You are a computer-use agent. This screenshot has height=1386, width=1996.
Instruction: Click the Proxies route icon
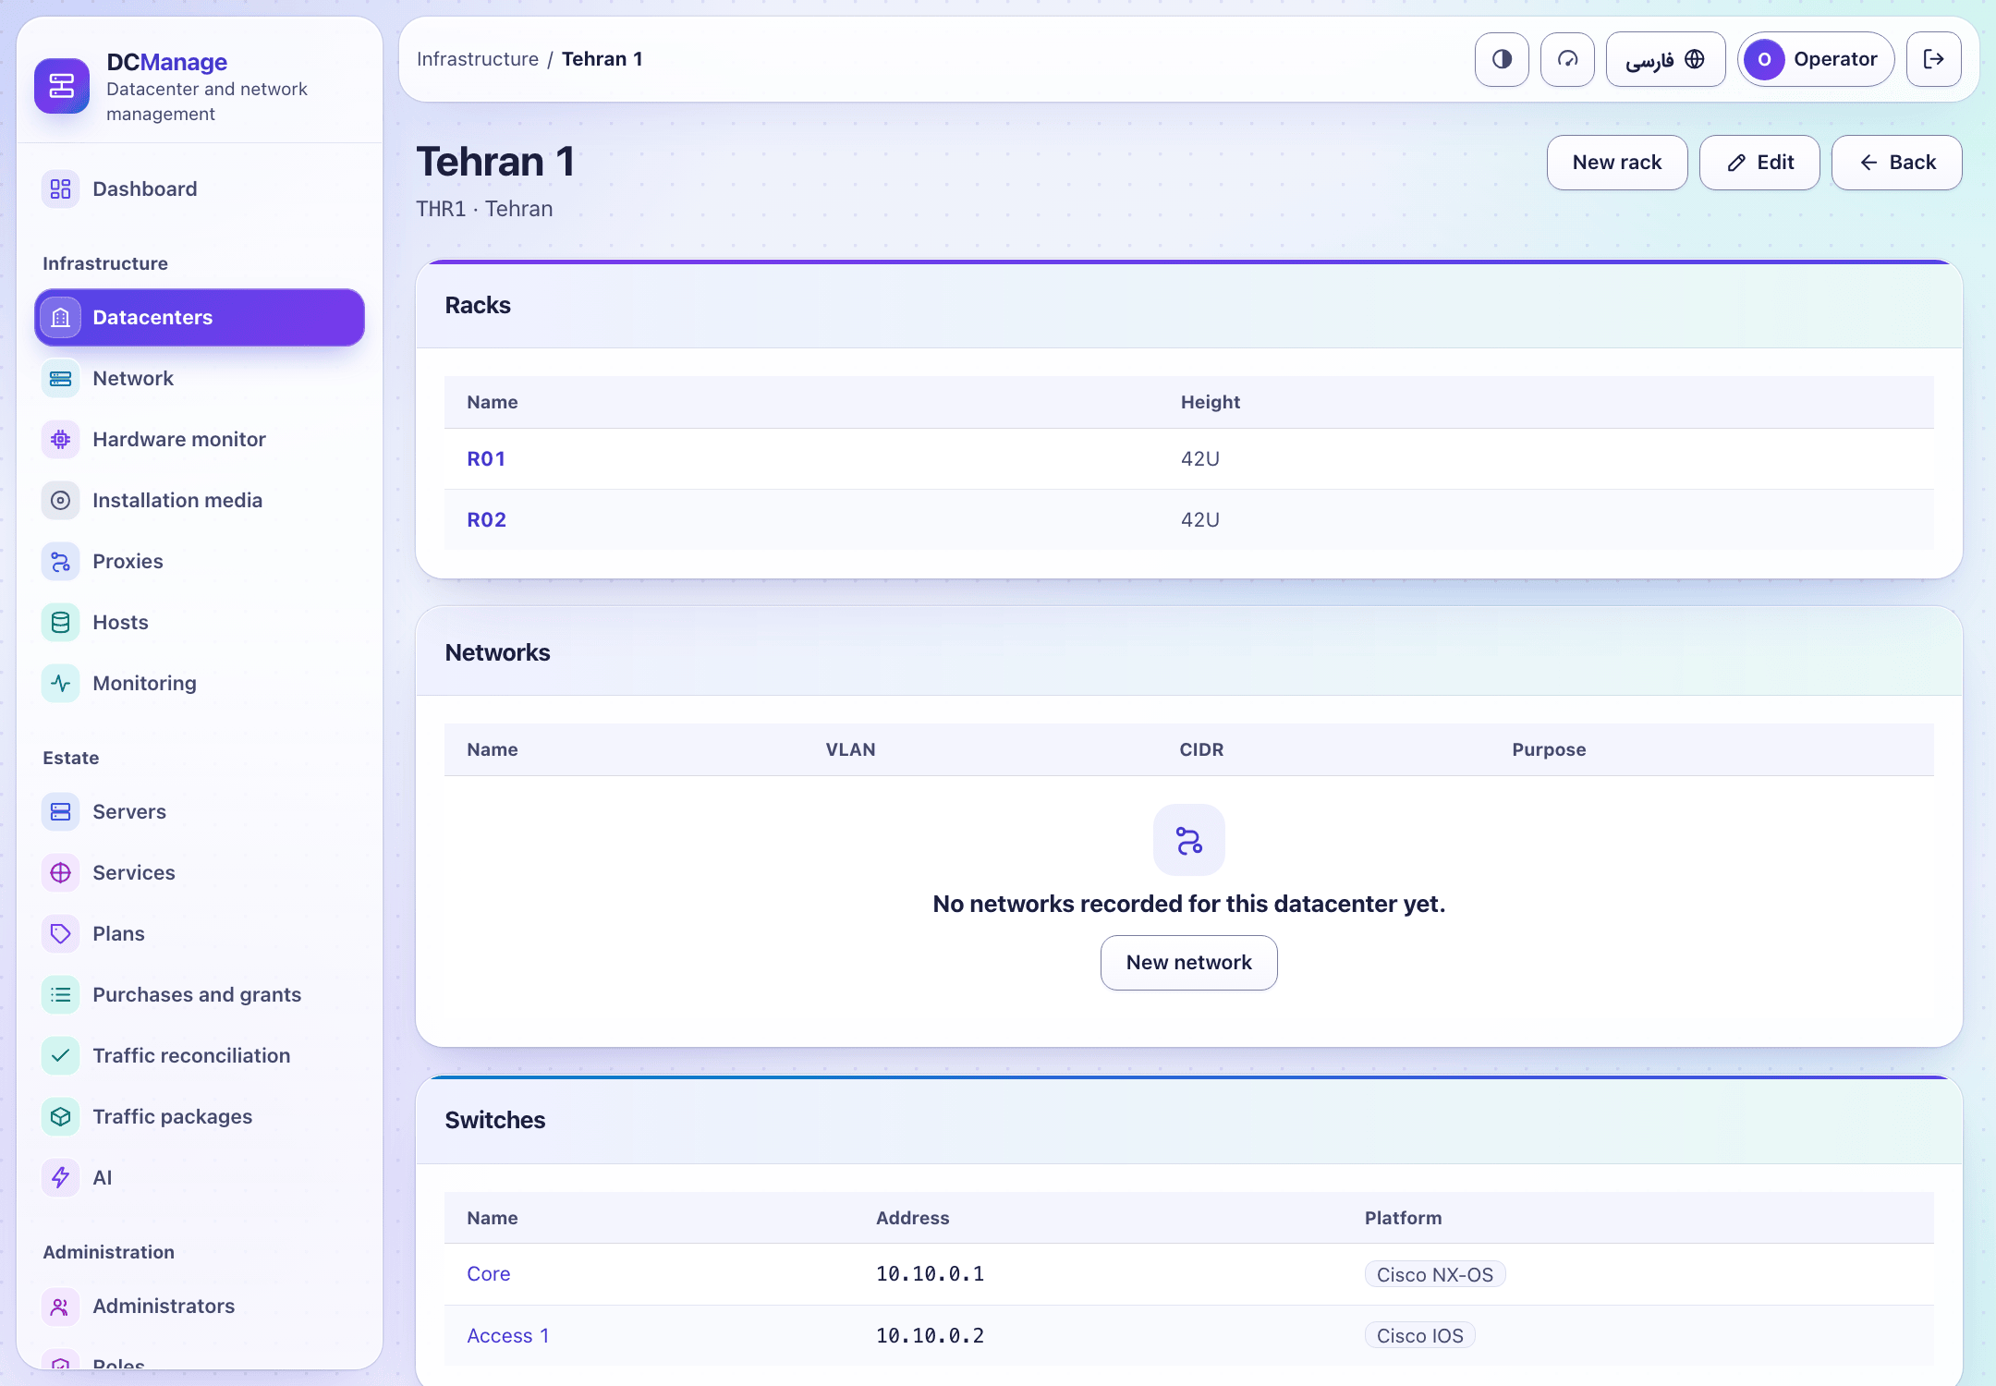pos(61,561)
